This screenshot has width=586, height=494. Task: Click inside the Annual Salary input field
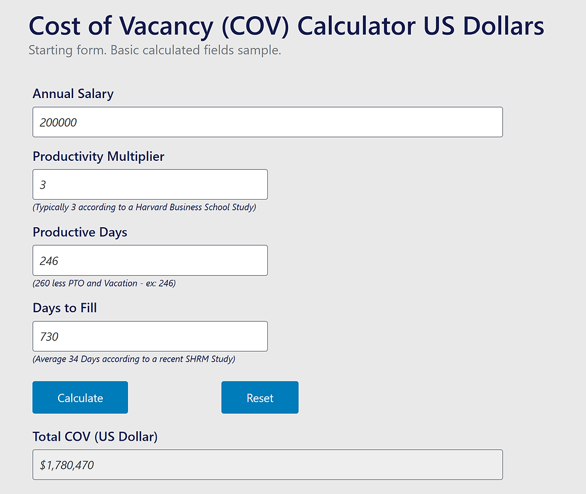tap(267, 122)
